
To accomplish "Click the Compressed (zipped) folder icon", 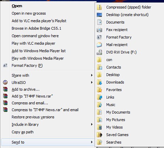I will (x=99, y=8).
